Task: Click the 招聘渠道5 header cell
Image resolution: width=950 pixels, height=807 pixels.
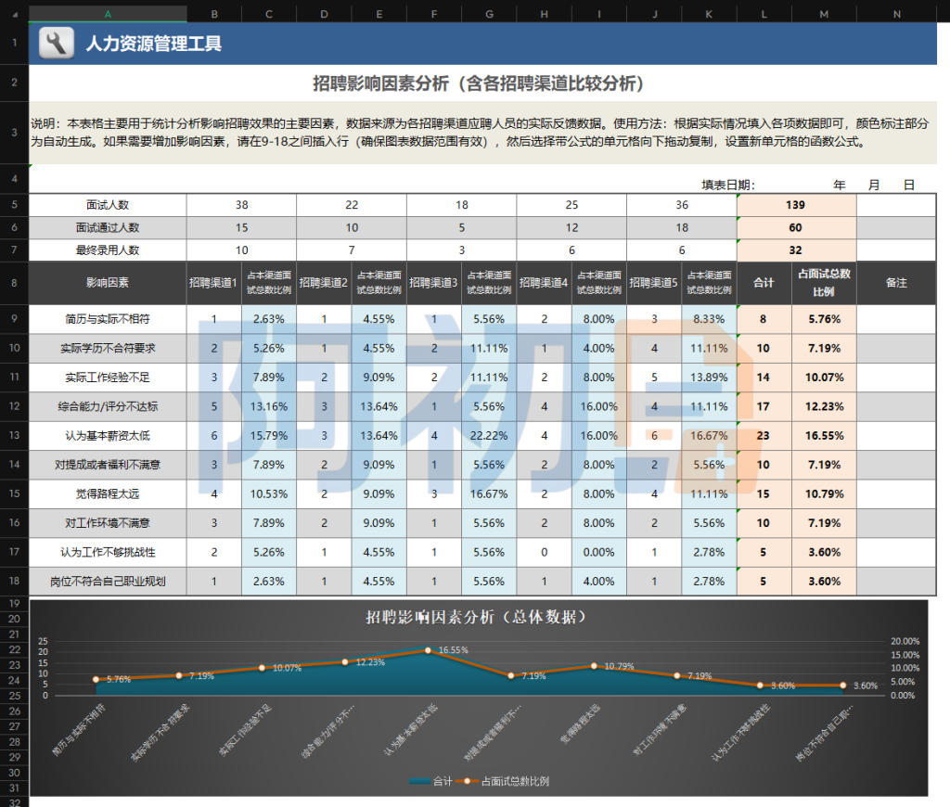Action: pyautogui.click(x=654, y=283)
